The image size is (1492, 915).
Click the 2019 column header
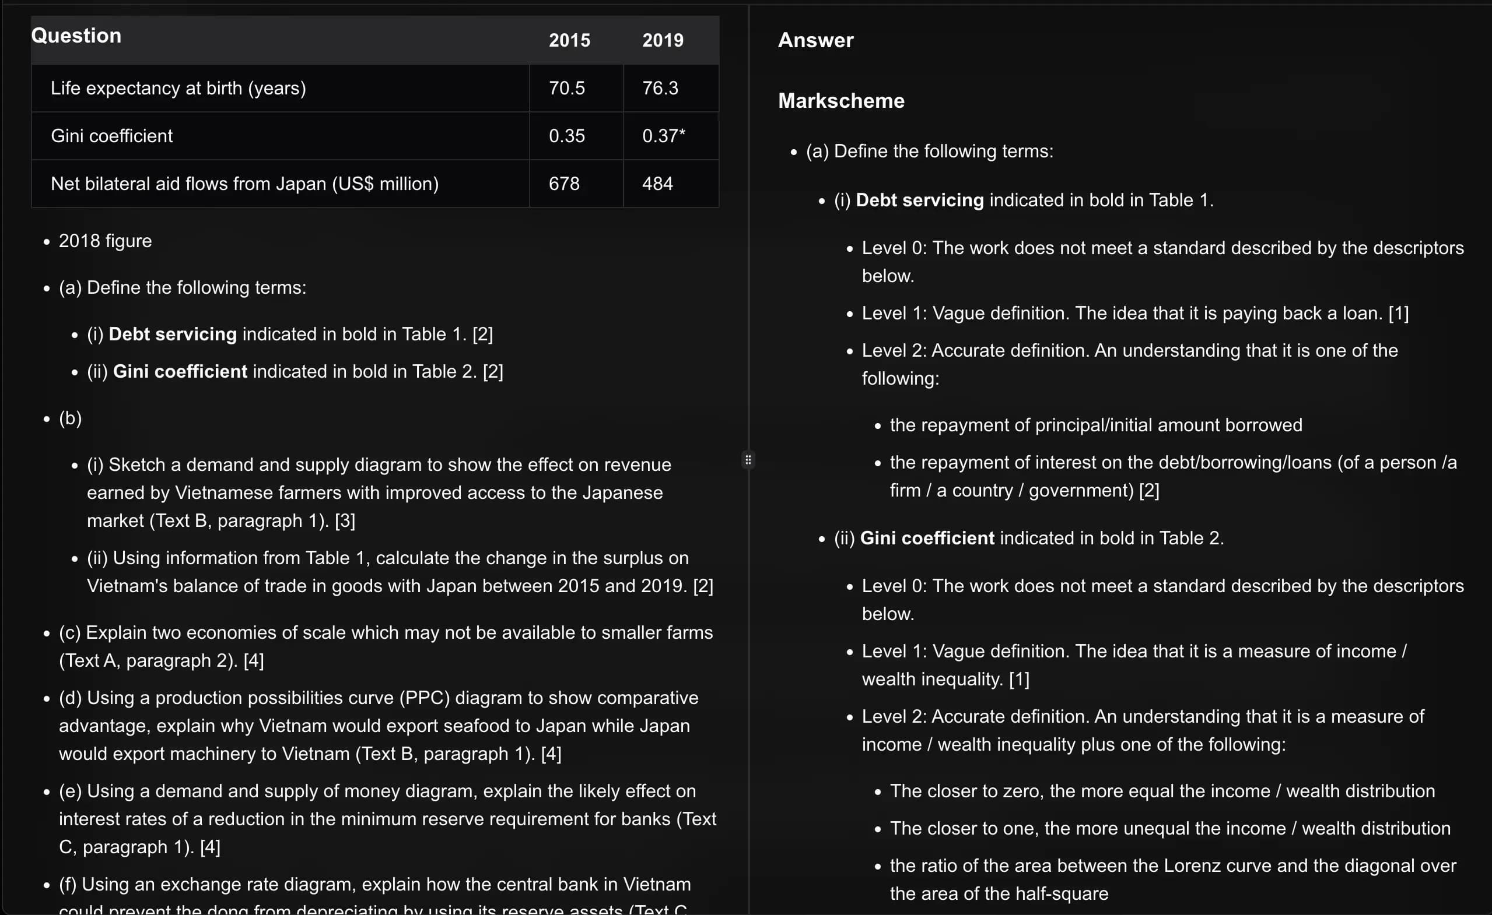tap(663, 41)
